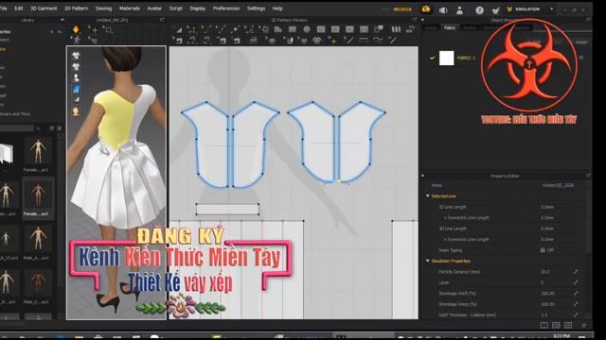Image resolution: width=606 pixels, height=340 pixels.
Task: Start simulation with the orange arrow icon
Action: coord(76,29)
